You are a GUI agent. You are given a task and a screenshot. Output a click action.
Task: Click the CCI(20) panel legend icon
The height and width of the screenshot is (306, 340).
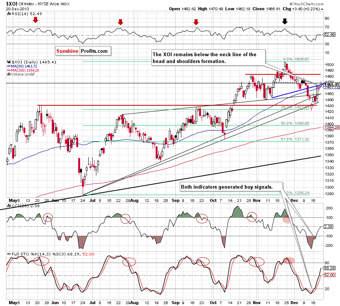pyautogui.click(x=9, y=206)
